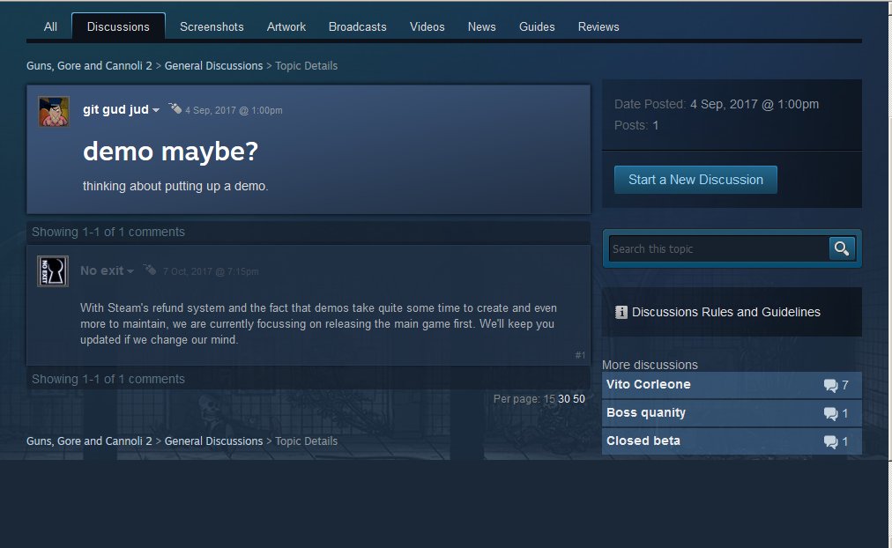
Task: Focus the Search this topic field
Action: click(x=718, y=249)
